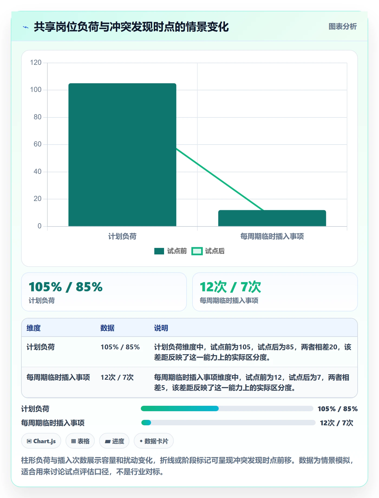The width and height of the screenshot is (379, 498).
Task: Click the 图表分析 label in header
Action: (342, 27)
